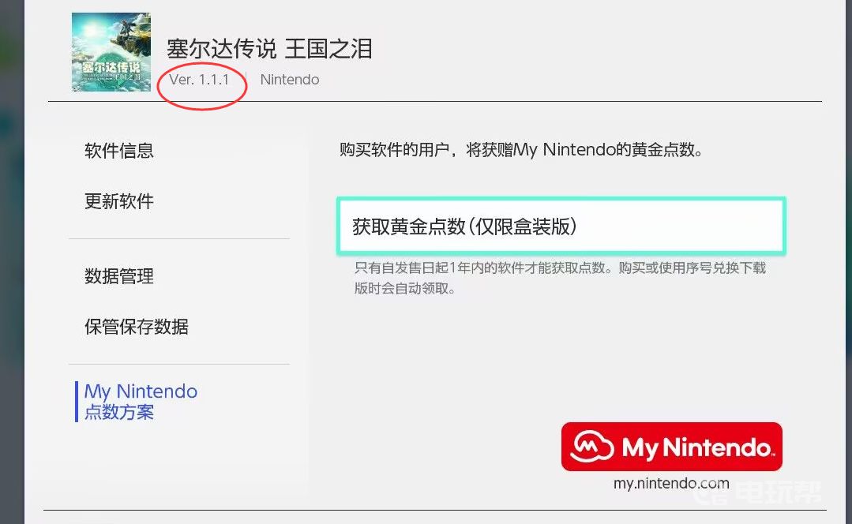Open the 软件信息 menu item
This screenshot has height=524, width=852.
pos(119,151)
